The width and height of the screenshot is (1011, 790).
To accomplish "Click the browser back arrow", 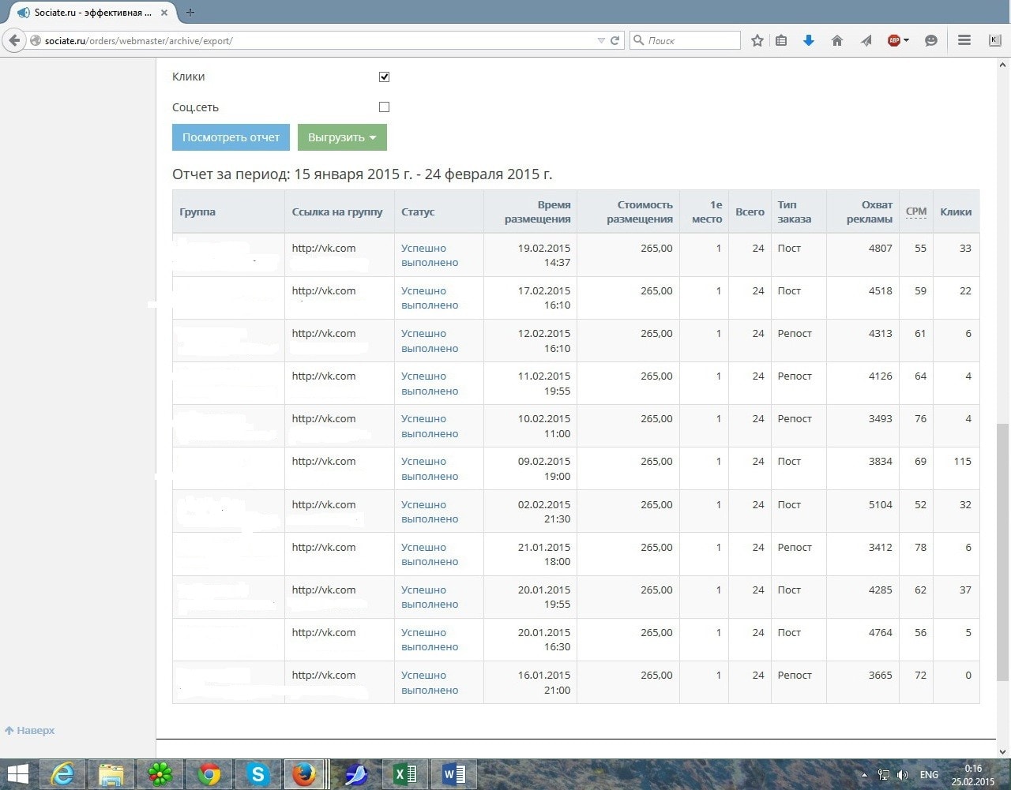I will click(13, 40).
